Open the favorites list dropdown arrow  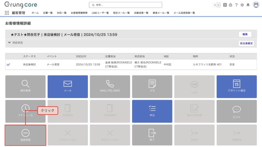(219, 5)
